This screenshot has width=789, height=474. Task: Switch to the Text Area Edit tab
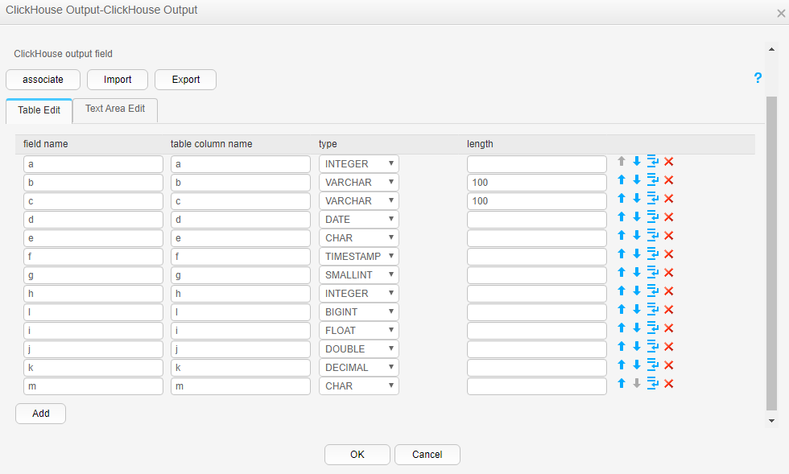coord(115,109)
